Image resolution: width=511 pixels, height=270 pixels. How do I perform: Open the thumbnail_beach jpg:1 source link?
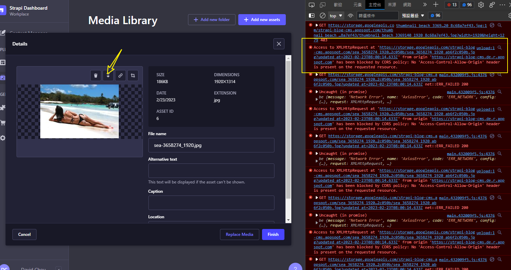[441, 25]
